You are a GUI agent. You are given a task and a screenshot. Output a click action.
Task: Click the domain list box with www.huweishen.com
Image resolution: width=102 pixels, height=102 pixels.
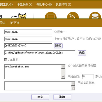pos(33,72)
